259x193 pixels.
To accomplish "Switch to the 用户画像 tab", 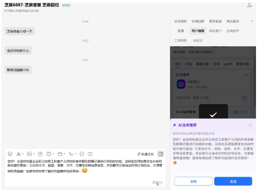I will 198,31.
